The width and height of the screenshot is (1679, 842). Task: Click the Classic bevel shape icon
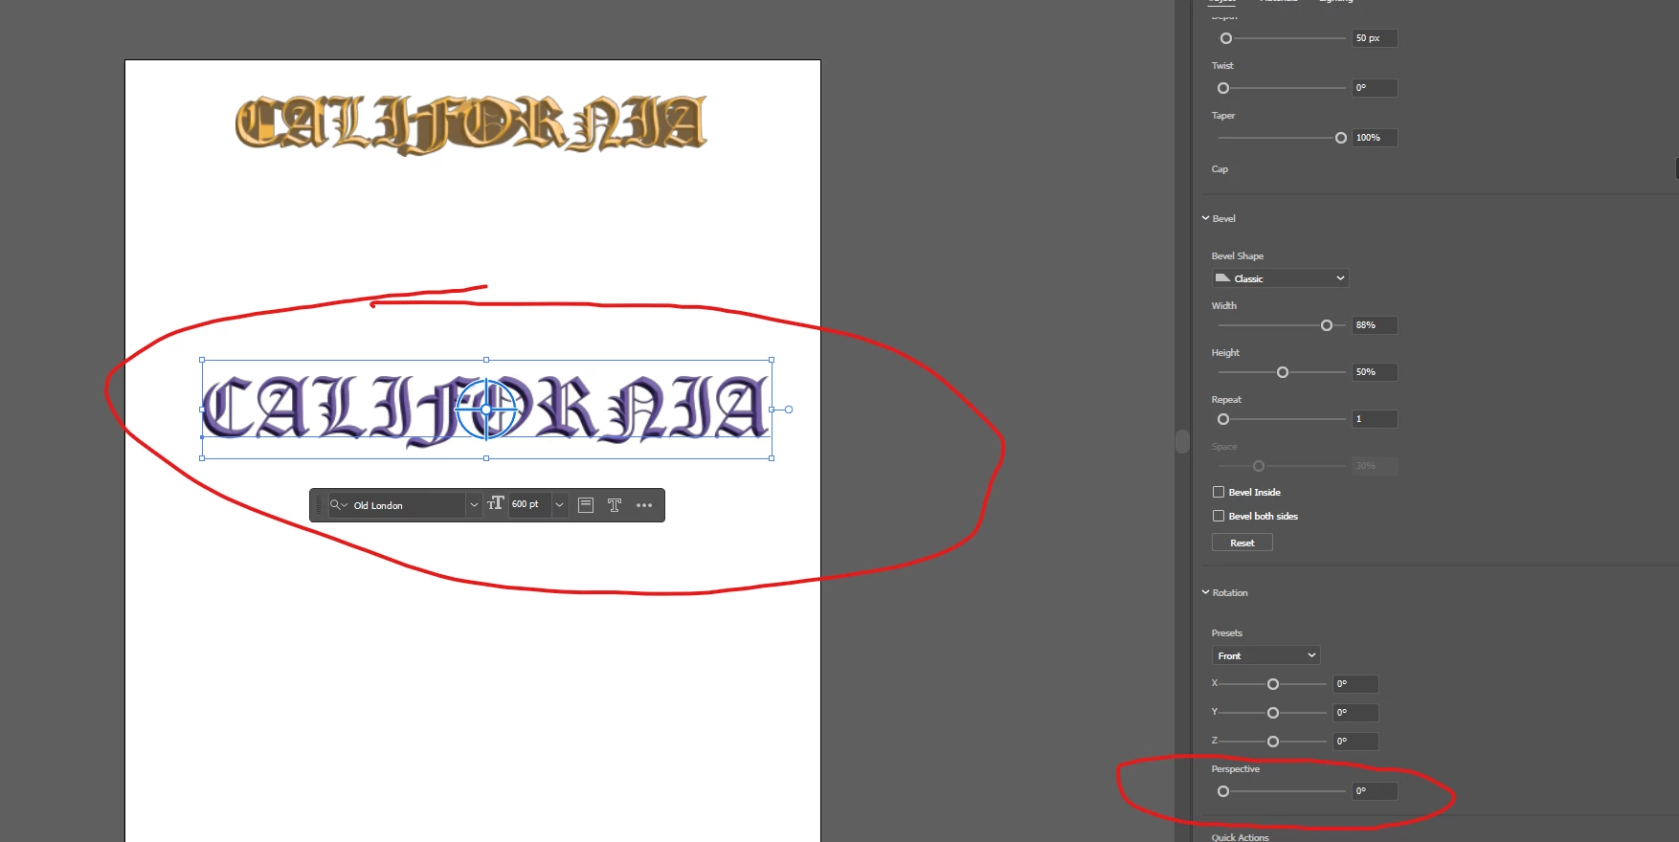tap(1222, 278)
